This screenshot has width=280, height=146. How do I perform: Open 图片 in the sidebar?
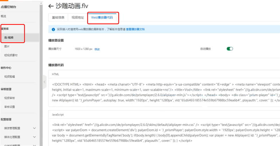[7, 46]
